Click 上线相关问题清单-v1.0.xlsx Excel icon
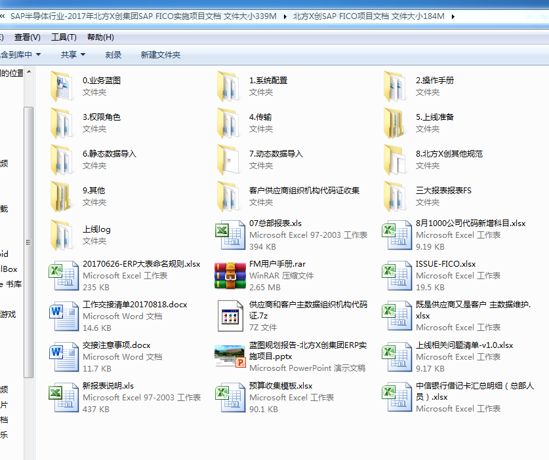 (x=397, y=356)
